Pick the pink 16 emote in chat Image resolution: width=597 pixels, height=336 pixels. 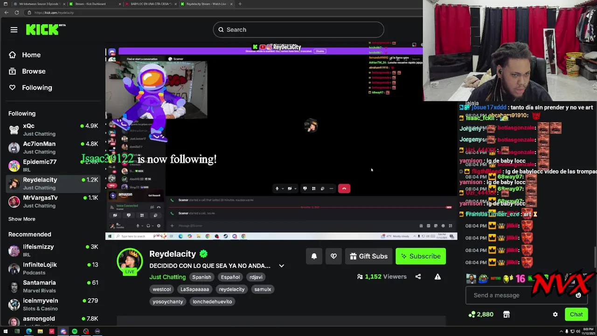(x=520, y=279)
